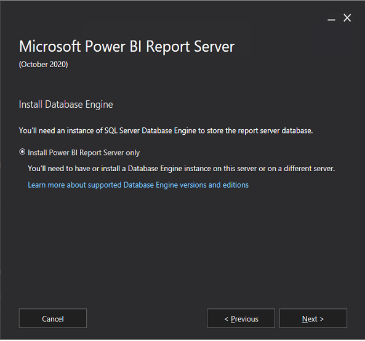Click the word 'Engine' in the section heading

(99, 105)
